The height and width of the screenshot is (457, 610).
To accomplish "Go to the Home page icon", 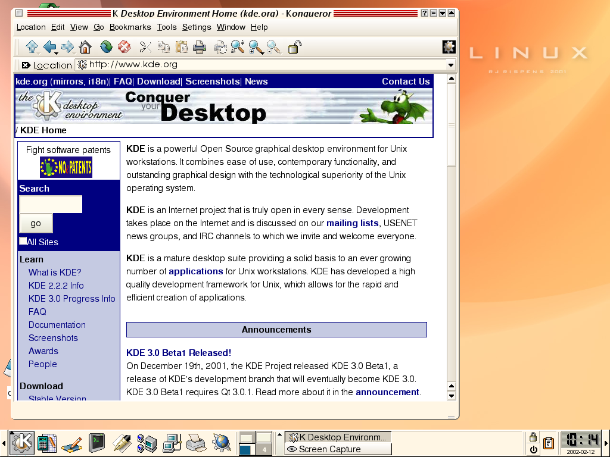I will click(85, 47).
